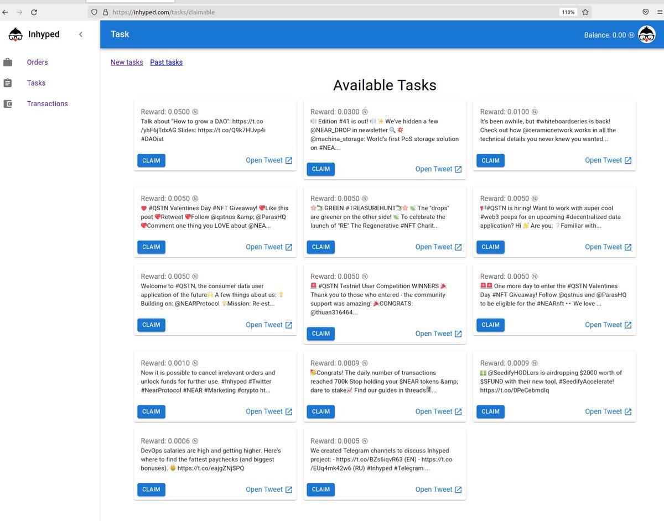Click the Balance: 0.00 text
664x521 pixels.
(x=609, y=35)
